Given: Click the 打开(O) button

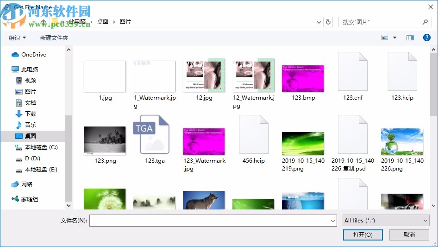Looking at the screenshot, I should (x=363, y=234).
